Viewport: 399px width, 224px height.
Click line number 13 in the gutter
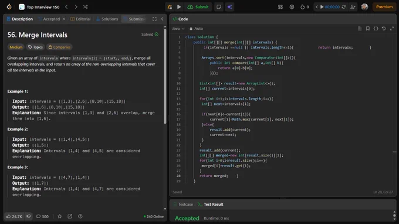[x=178, y=99]
